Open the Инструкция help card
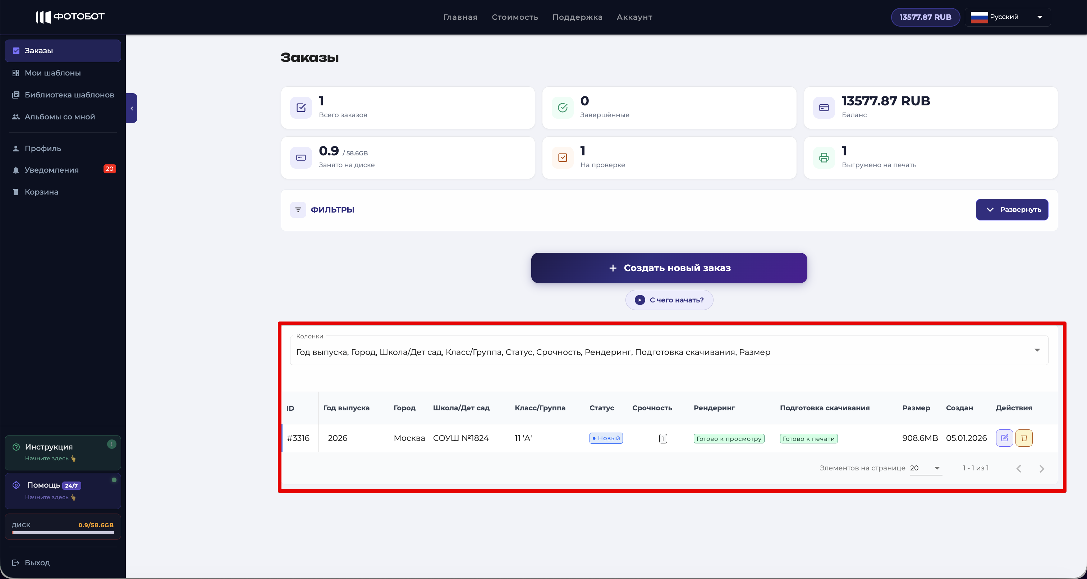1087x579 pixels. coord(63,452)
